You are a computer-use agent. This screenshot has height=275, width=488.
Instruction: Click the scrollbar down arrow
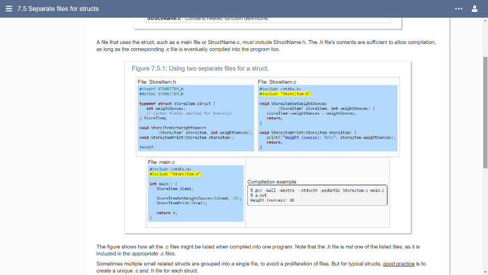(485, 272)
